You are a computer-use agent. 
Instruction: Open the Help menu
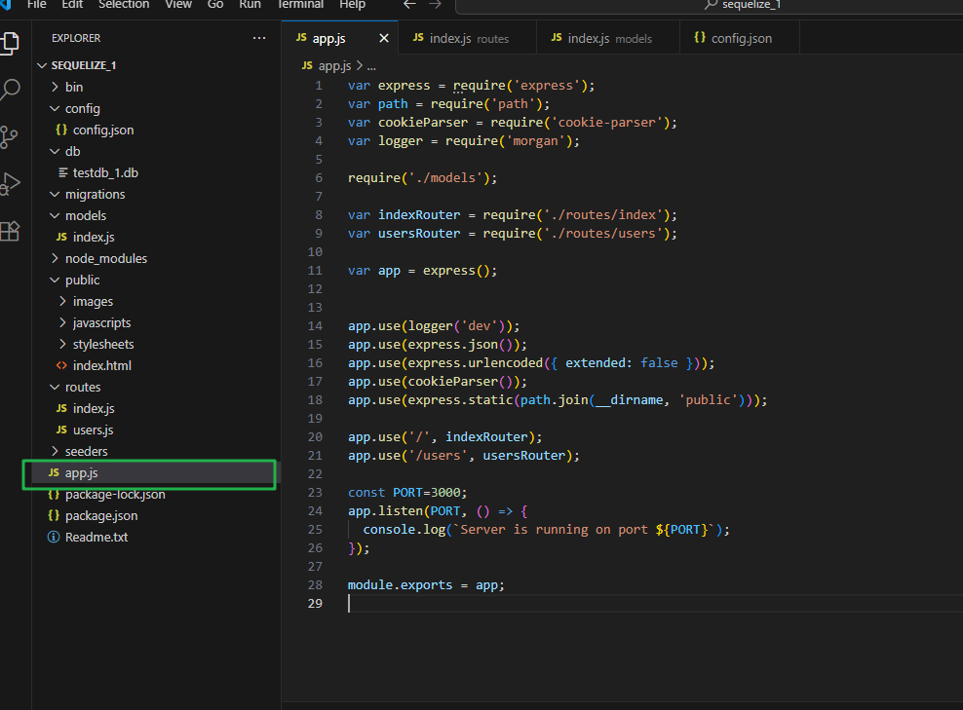[x=353, y=5]
